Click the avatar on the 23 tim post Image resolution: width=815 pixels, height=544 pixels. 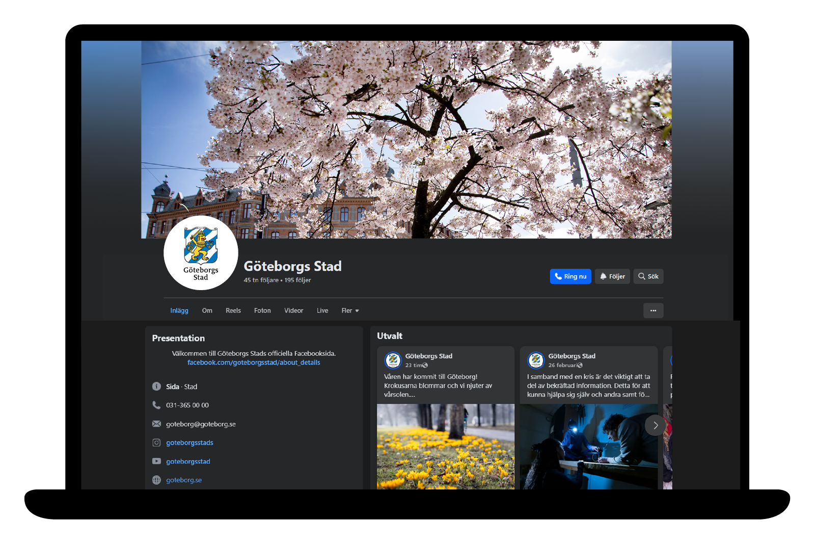[393, 360]
